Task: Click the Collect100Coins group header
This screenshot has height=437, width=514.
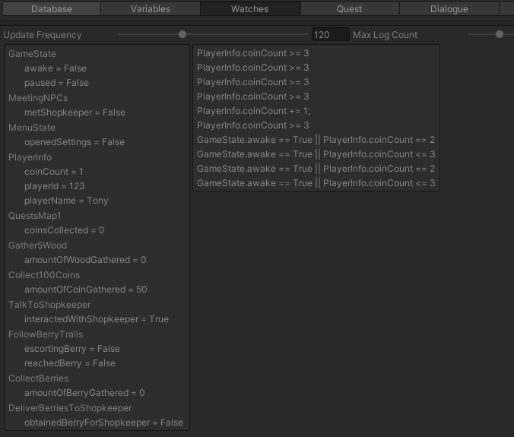Action: (x=44, y=275)
